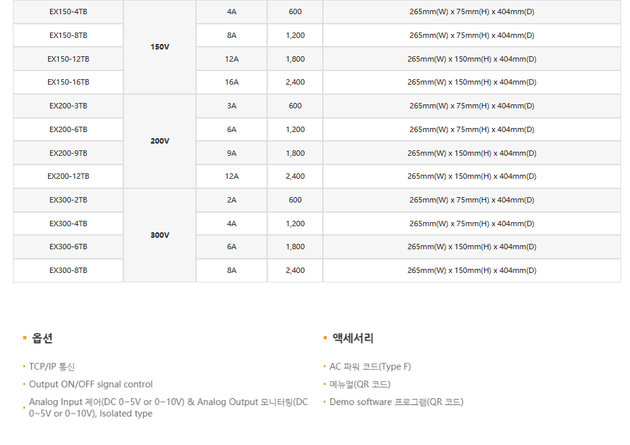Select the EX200-3TB model row

click(68, 106)
